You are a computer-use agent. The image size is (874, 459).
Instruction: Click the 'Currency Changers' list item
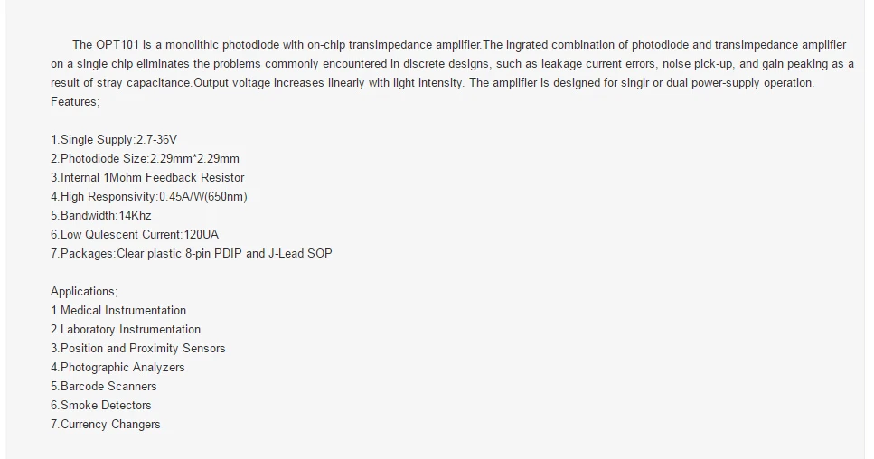point(106,425)
